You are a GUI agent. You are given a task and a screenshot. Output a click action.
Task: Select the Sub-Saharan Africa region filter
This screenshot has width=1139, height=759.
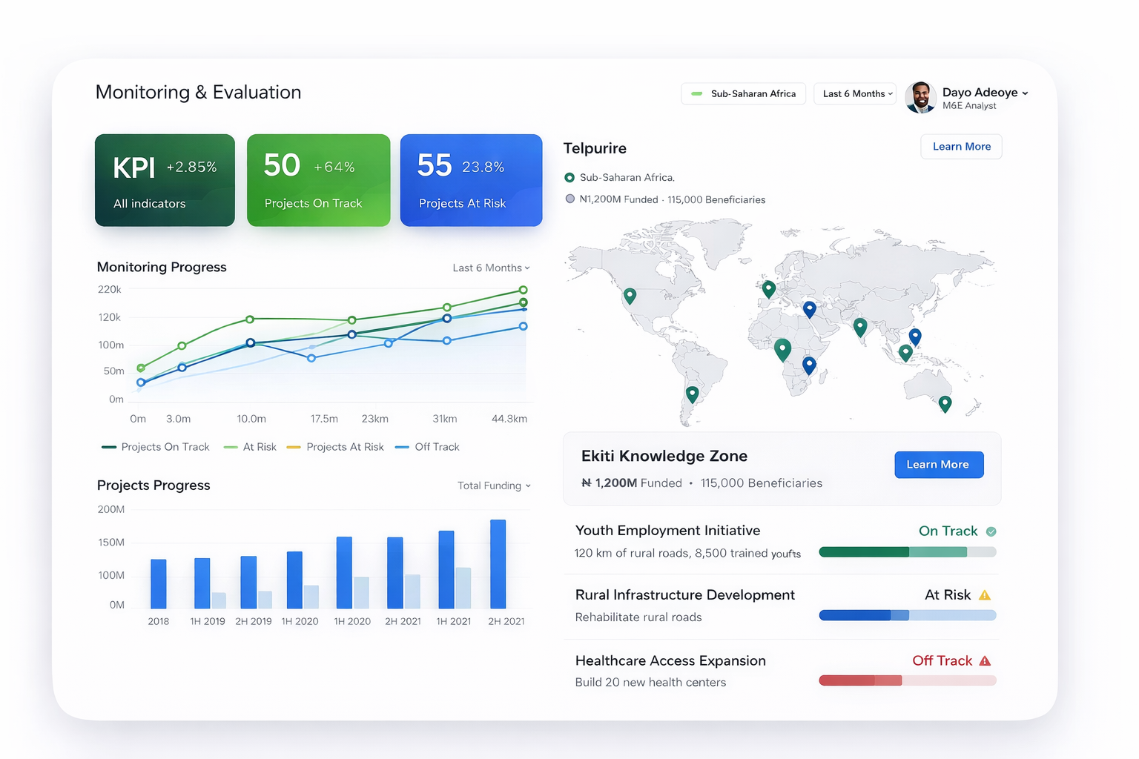click(x=743, y=93)
